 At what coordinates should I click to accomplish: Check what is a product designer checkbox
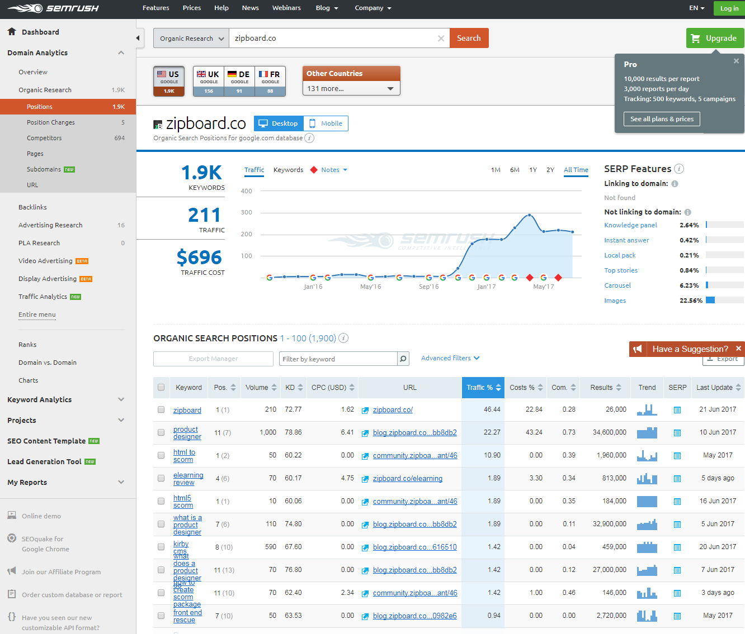161,524
